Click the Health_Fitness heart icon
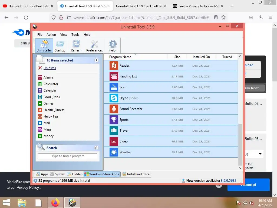Screen dimensions: 277x208 [x=40, y=110]
